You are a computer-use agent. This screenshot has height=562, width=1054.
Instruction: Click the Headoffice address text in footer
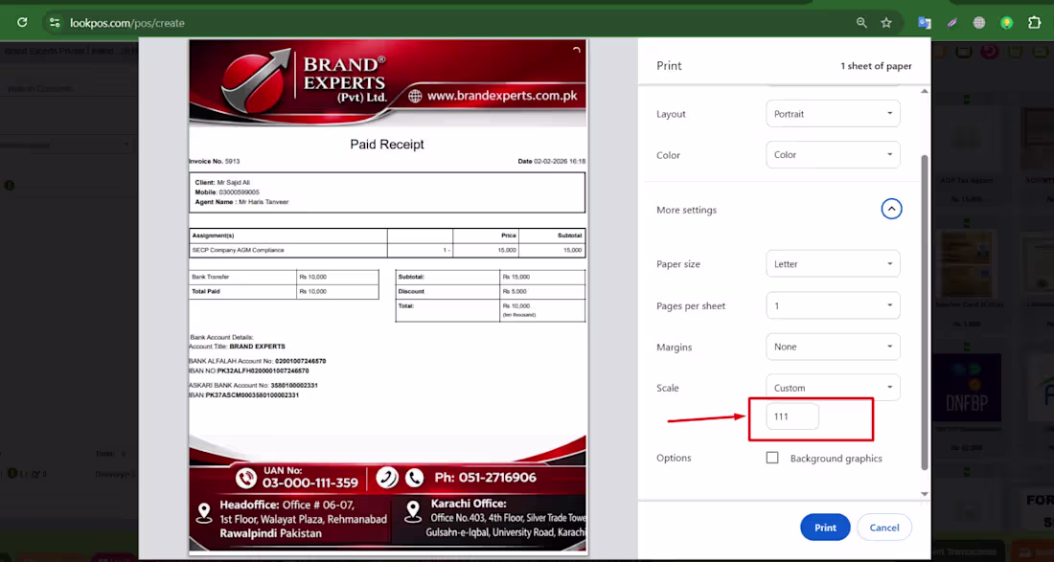(x=303, y=519)
